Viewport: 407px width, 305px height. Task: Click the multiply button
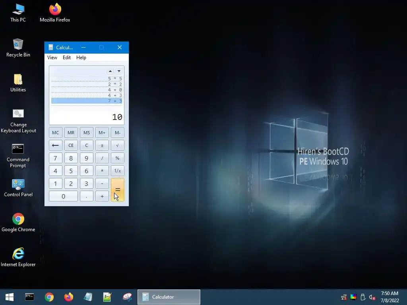coord(102,171)
